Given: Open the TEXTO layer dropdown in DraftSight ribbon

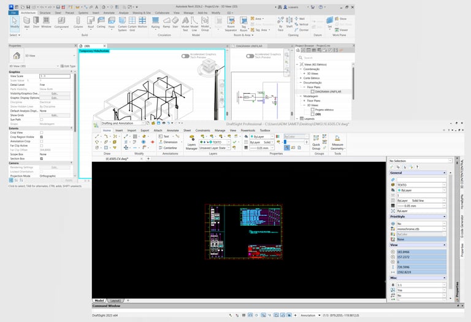Looking at the screenshot, I should 215,142.
